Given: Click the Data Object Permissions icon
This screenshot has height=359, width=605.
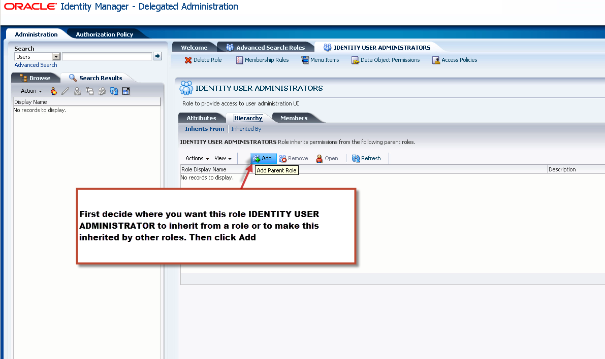Looking at the screenshot, I should (x=355, y=60).
